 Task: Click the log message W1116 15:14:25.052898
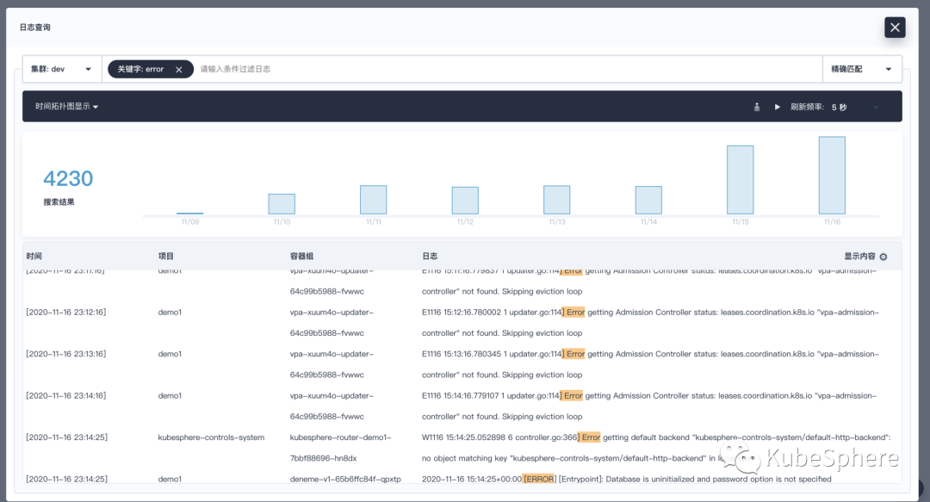pos(656,448)
